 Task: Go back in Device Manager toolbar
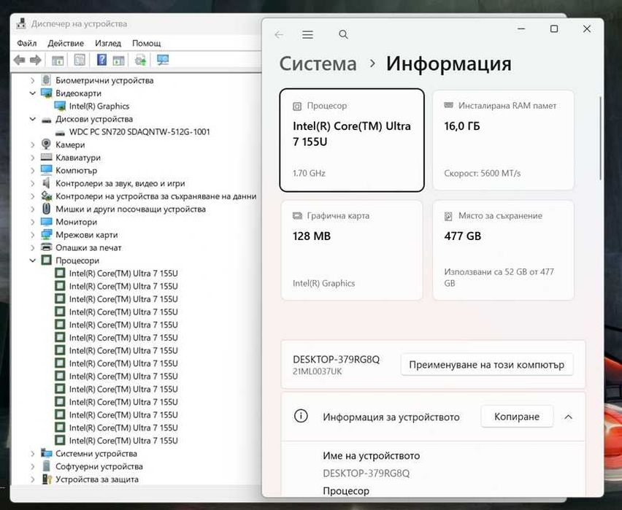coord(19,61)
